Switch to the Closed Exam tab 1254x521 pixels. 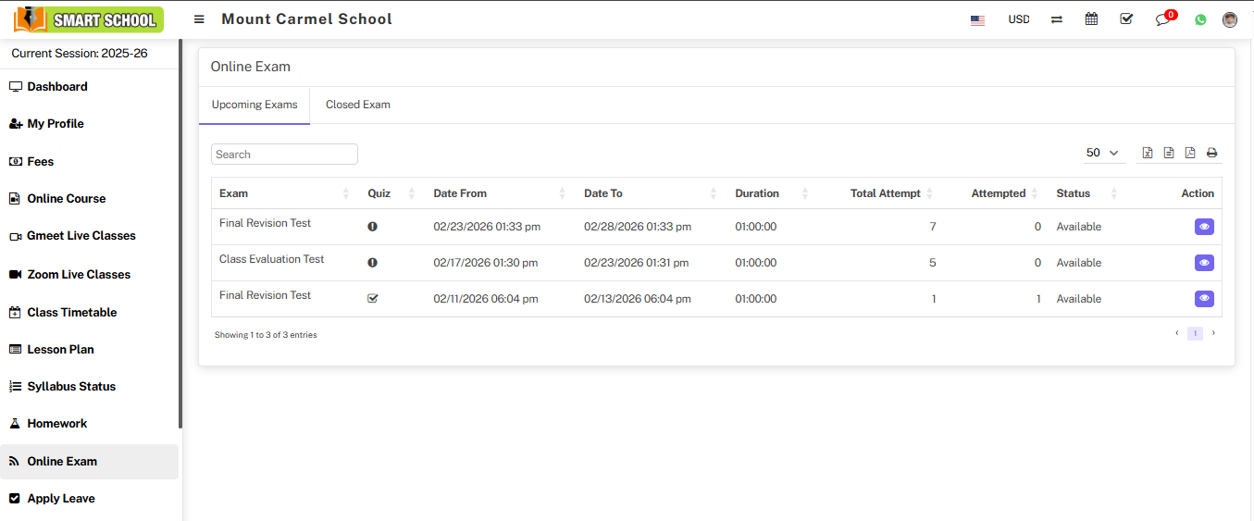tap(357, 105)
